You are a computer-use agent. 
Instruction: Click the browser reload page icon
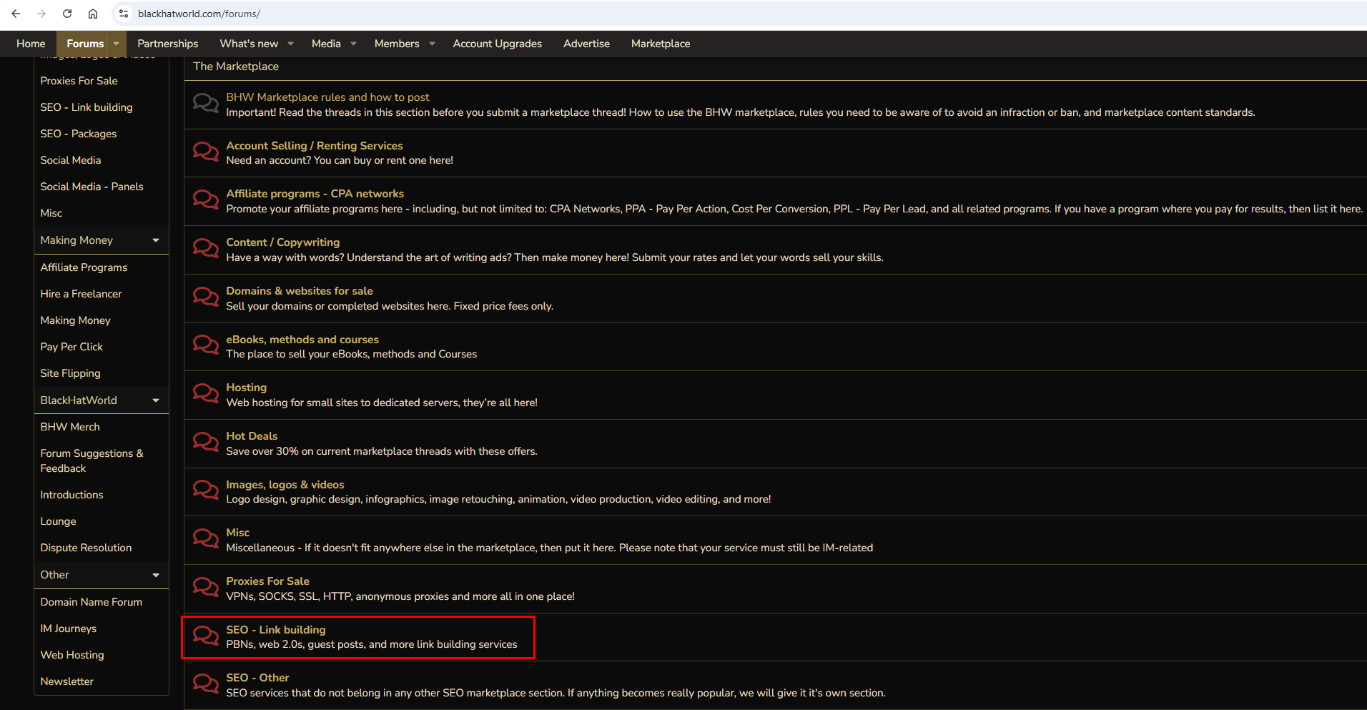click(67, 14)
